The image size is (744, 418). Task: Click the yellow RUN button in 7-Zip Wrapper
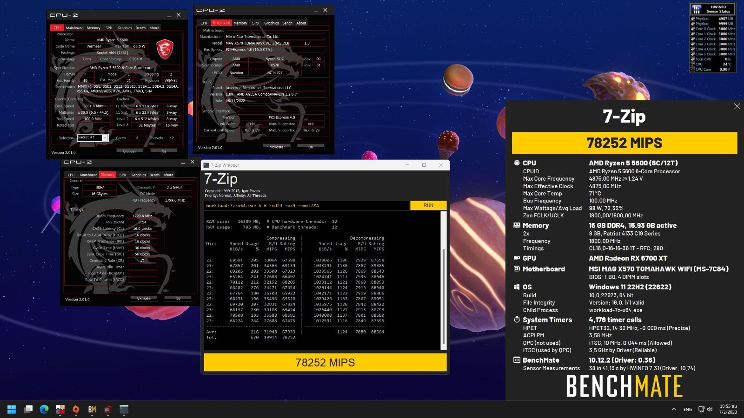[x=428, y=205]
